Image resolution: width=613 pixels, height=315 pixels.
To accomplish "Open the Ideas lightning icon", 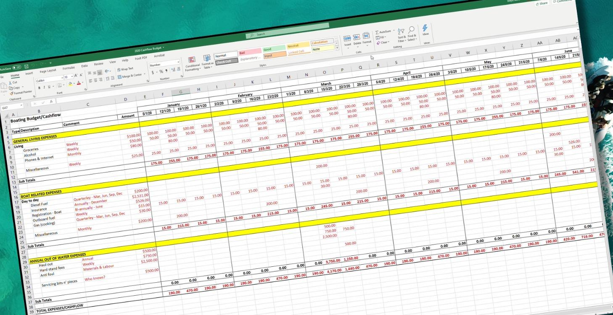I will (425, 28).
